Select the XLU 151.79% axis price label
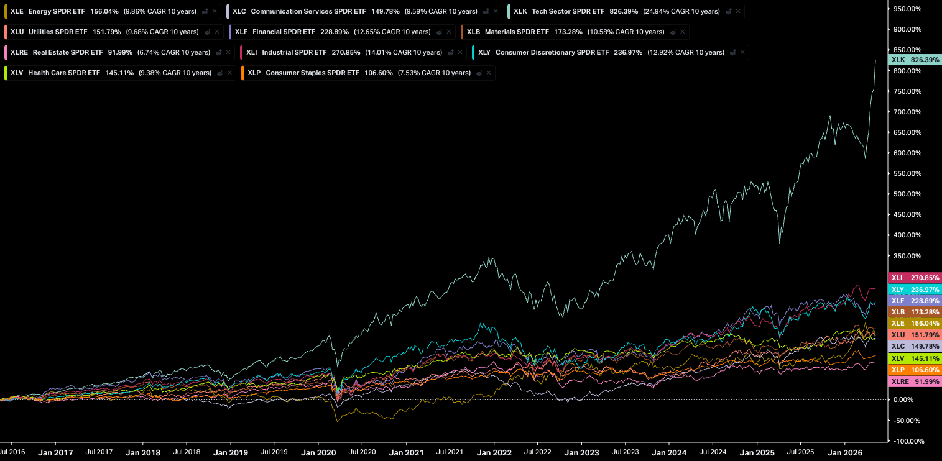This screenshot has height=461, width=942. coord(915,335)
